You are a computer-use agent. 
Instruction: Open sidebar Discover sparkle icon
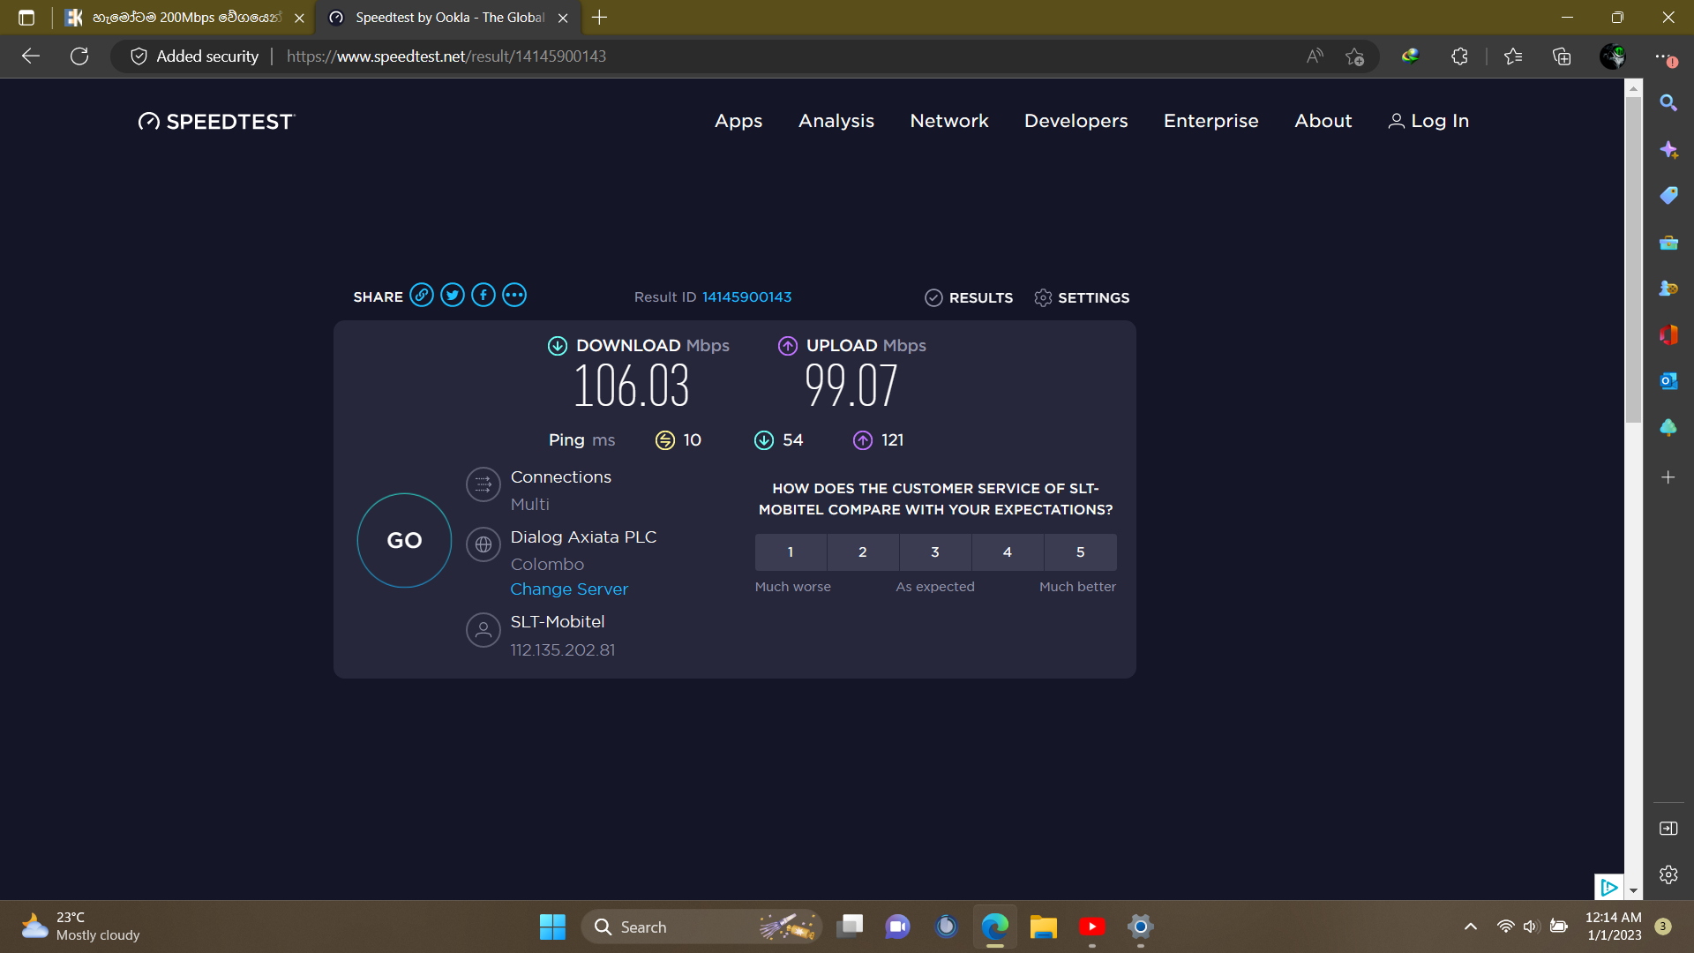[1668, 149]
